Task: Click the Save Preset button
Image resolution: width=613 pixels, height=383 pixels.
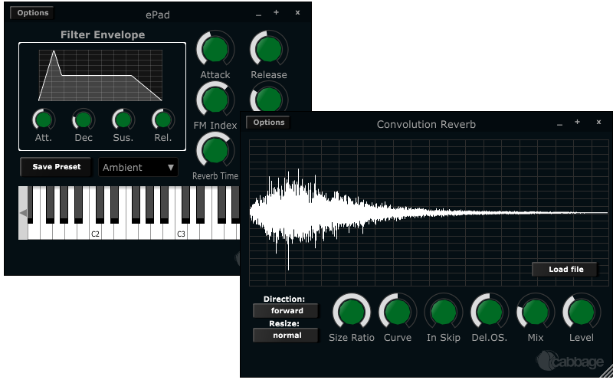Action: point(57,167)
